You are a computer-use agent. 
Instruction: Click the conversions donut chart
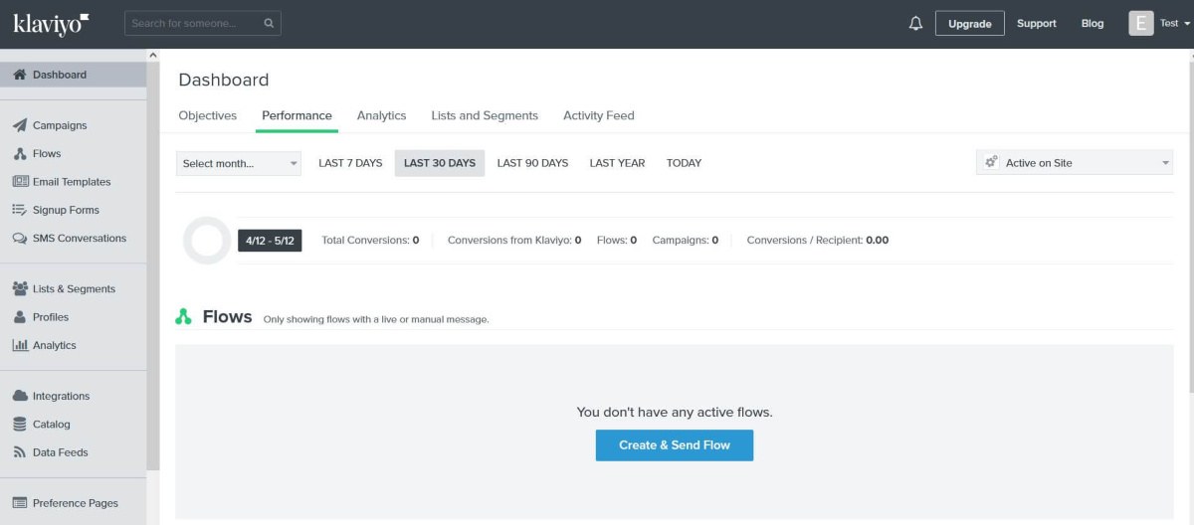(x=207, y=241)
